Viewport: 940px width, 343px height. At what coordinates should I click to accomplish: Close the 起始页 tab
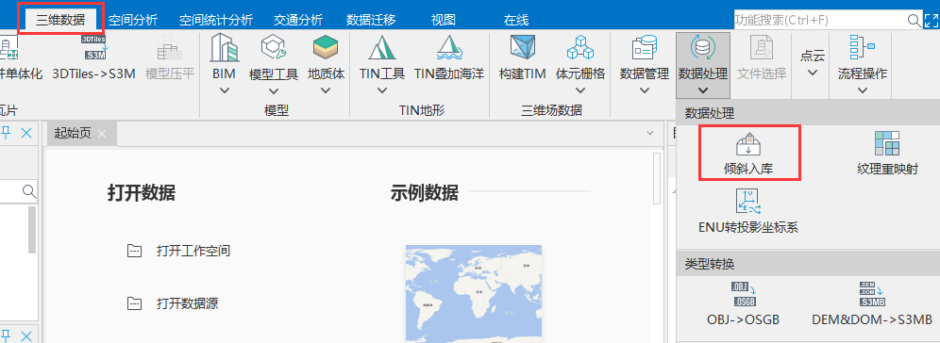click(x=102, y=134)
